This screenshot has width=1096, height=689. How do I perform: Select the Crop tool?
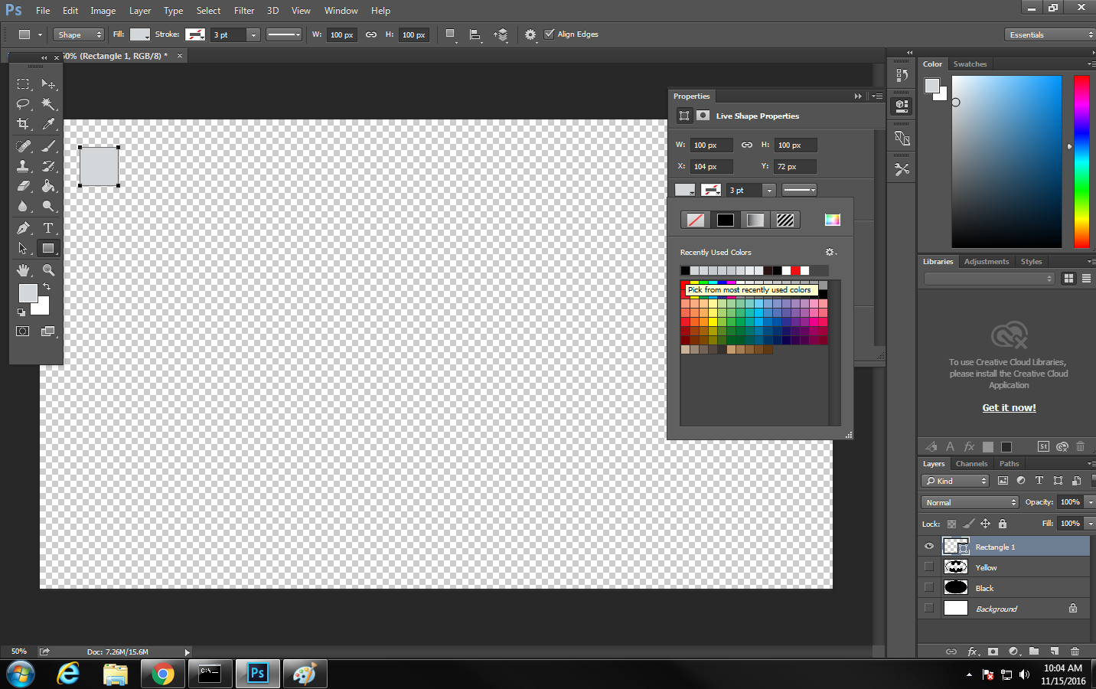click(x=24, y=124)
